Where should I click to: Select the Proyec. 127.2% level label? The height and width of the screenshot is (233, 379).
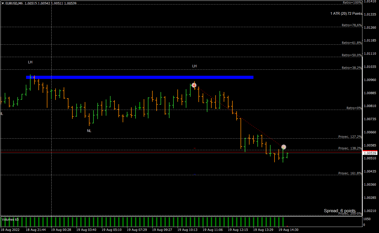[350, 137]
